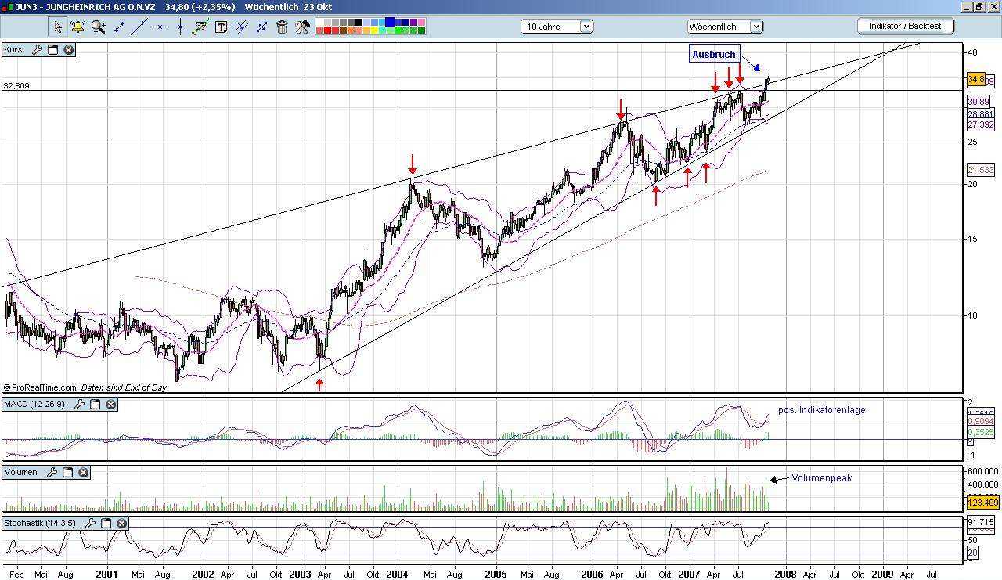
Task: Open MACD indicator wrench settings
Action: pyautogui.click(x=79, y=404)
